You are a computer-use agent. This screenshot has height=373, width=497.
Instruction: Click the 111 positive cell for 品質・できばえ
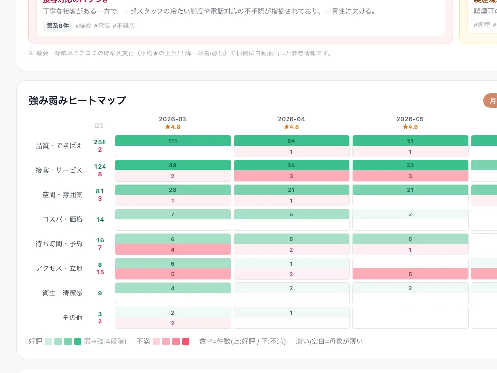(173, 141)
